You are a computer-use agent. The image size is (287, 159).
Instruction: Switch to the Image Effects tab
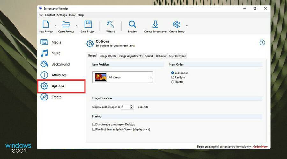coord(108,56)
